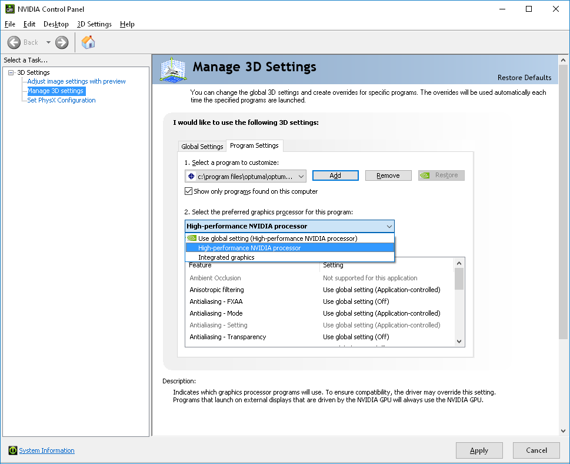Click the main panel scrollbar thumb

[x=563, y=202]
